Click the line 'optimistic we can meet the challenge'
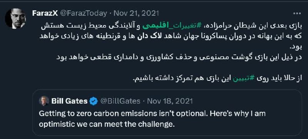This screenshot has height=139, width=308. coord(107,124)
